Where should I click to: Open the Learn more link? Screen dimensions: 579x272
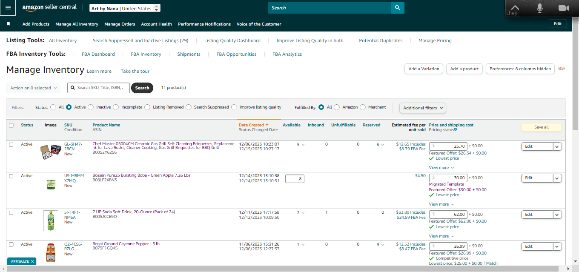click(99, 71)
